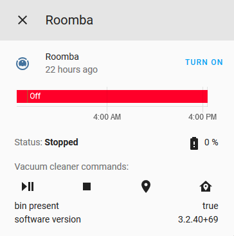The width and height of the screenshot is (234, 236).
Task: Click the 'Vacuum cleaner commands:' label
Action: [71, 167]
